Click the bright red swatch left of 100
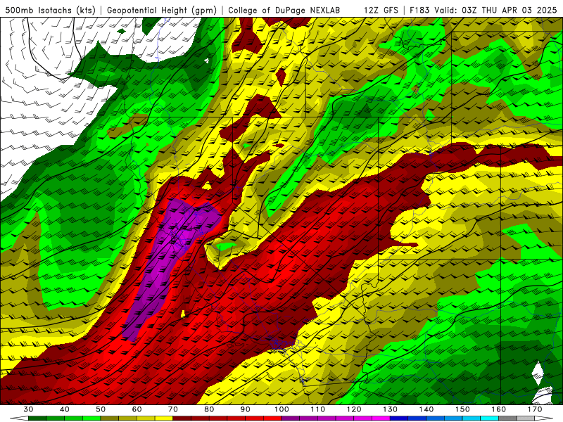 pyautogui.click(x=273, y=418)
